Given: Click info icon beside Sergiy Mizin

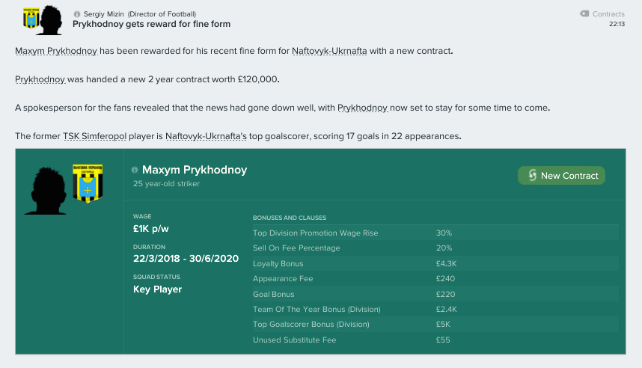Looking at the screenshot, I should (x=76, y=14).
